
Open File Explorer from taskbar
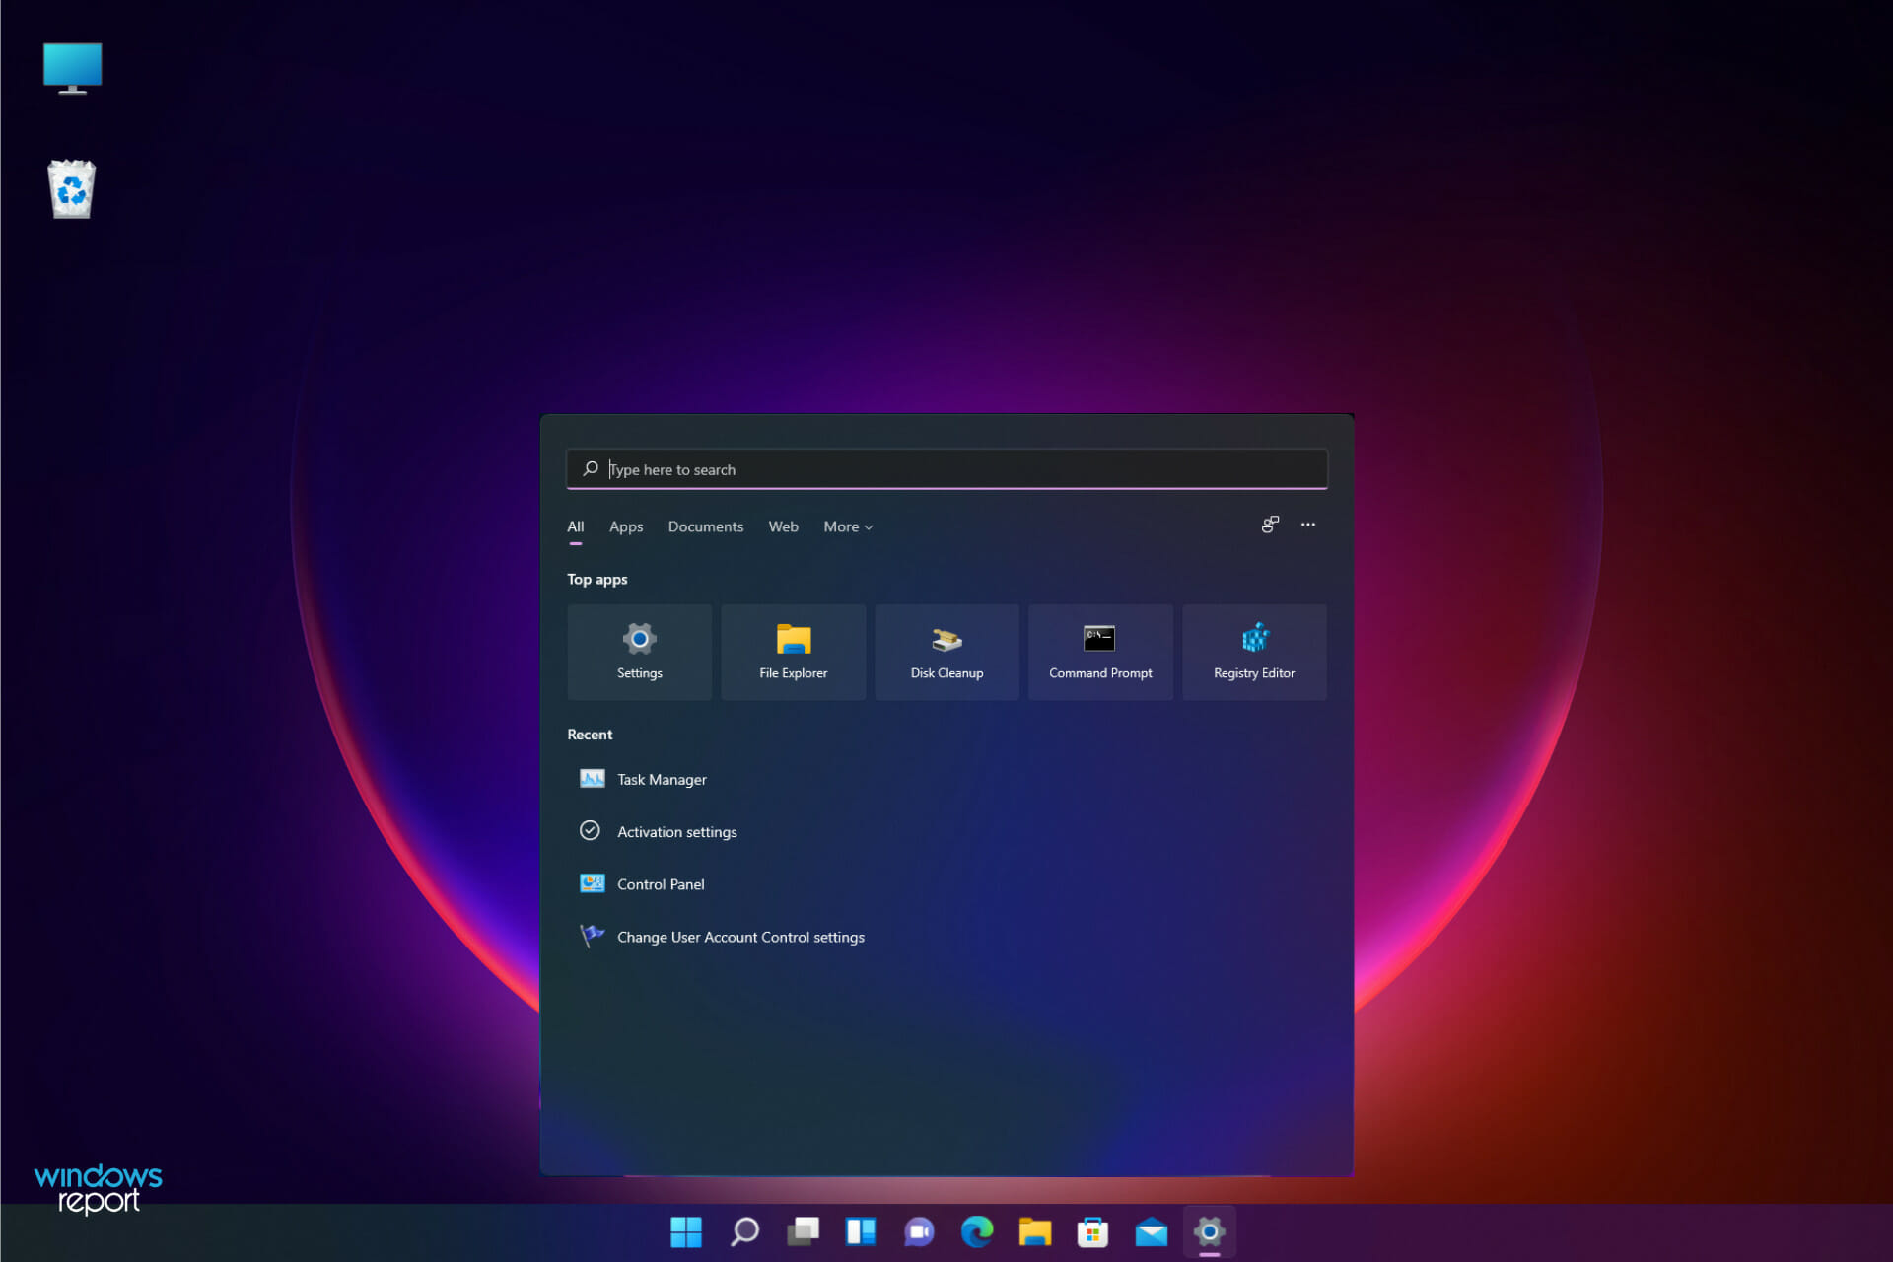[1035, 1231]
